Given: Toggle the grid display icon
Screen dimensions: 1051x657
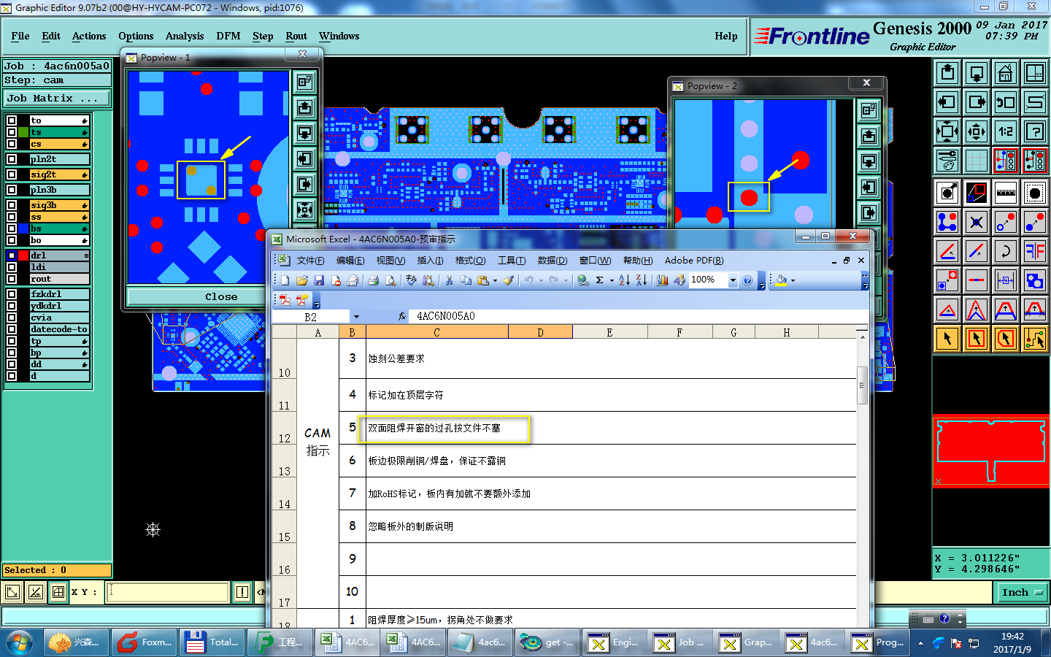Looking at the screenshot, I should click(977, 161).
